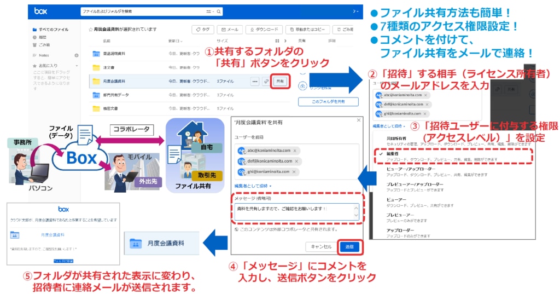Select the 共有 tab in the right panel
This screenshot has width=560, height=294.
302,41
